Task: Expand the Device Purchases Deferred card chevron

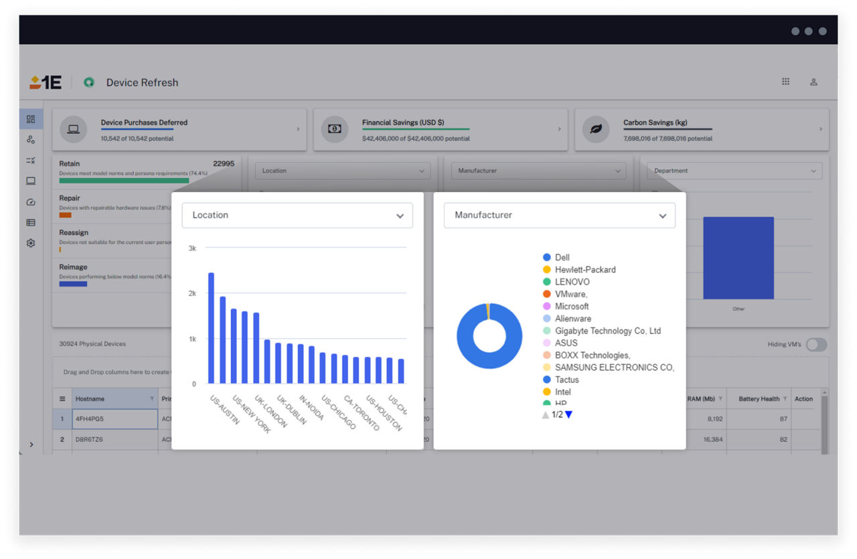Action: click(x=299, y=129)
